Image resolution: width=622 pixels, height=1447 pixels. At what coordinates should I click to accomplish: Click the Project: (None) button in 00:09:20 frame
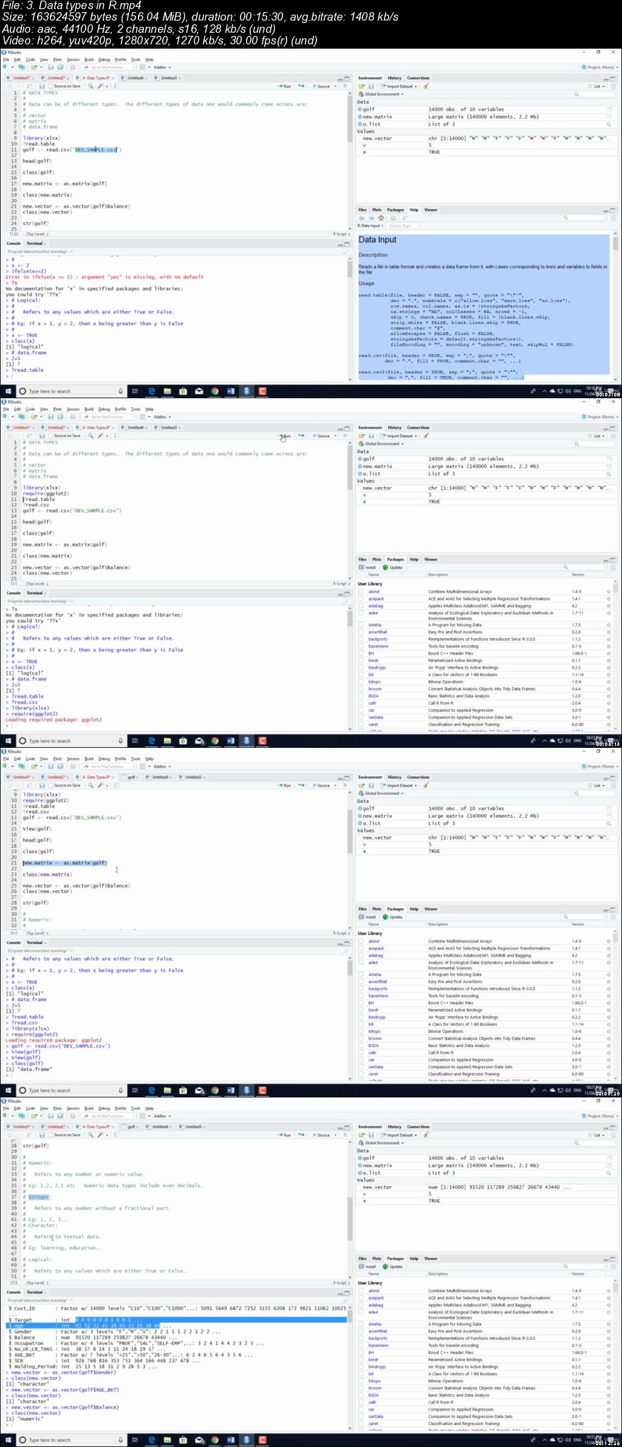[x=600, y=767]
